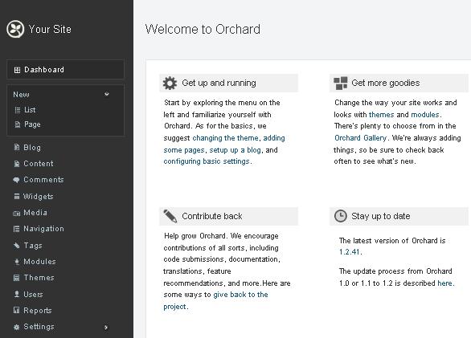Image resolution: width=471 pixels, height=338 pixels.
Task: Click the Get up and running heading
Action: point(219,83)
